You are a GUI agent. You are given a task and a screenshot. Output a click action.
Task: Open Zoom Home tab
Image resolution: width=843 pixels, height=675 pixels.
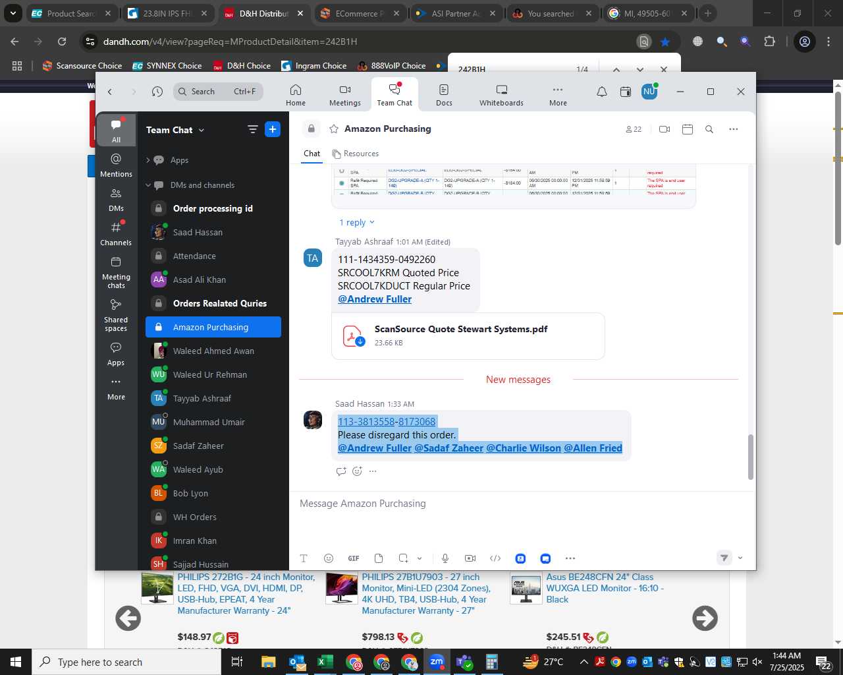[296, 95]
